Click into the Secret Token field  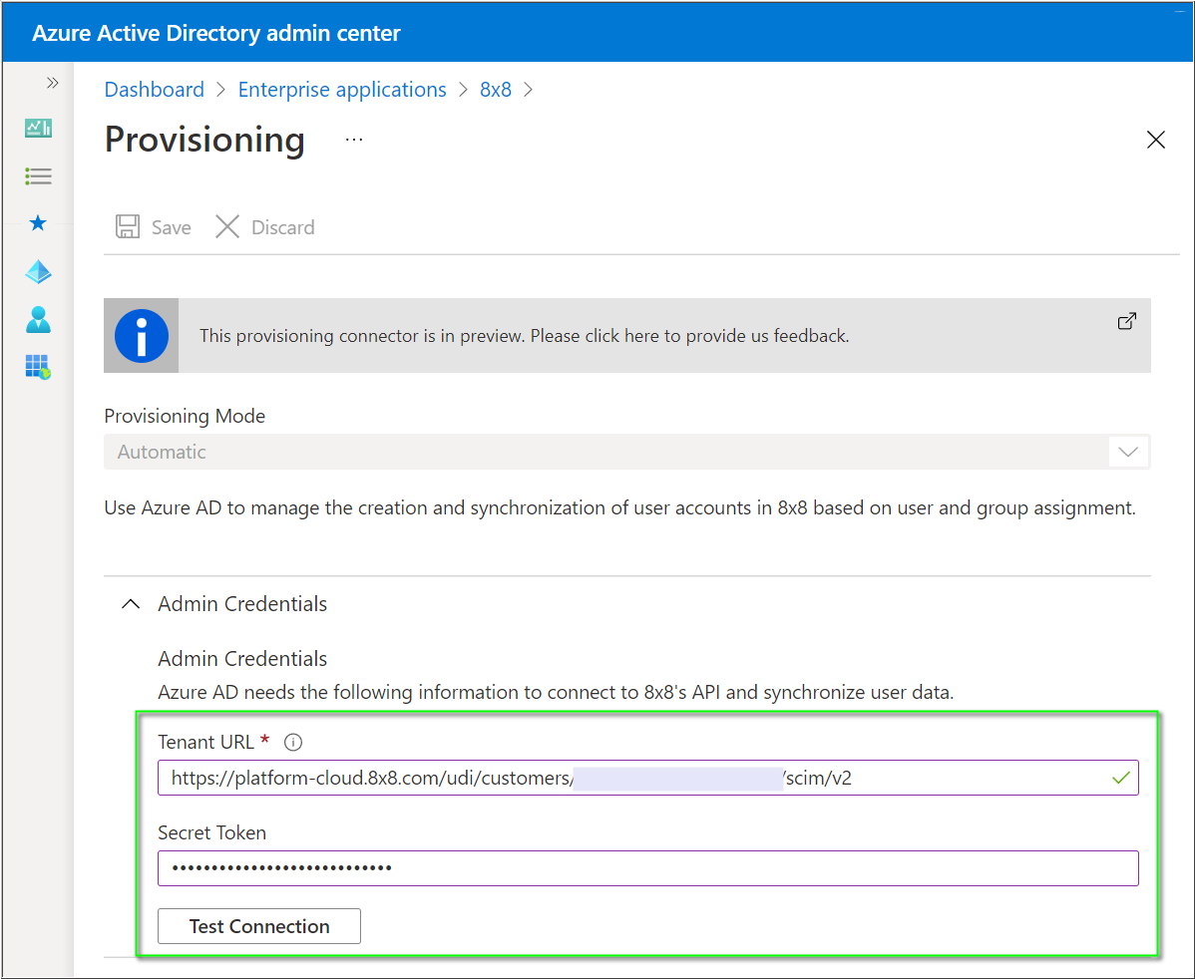647,868
